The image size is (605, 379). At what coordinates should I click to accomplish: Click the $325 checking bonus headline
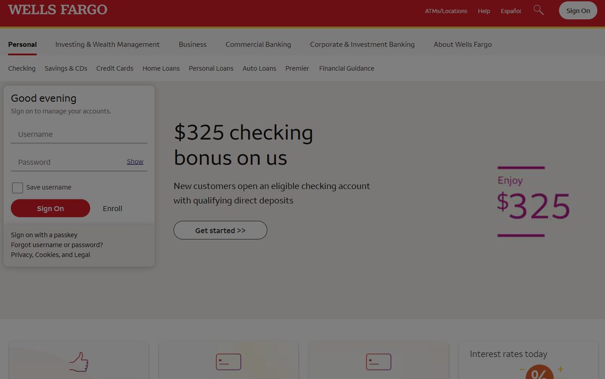tap(243, 145)
